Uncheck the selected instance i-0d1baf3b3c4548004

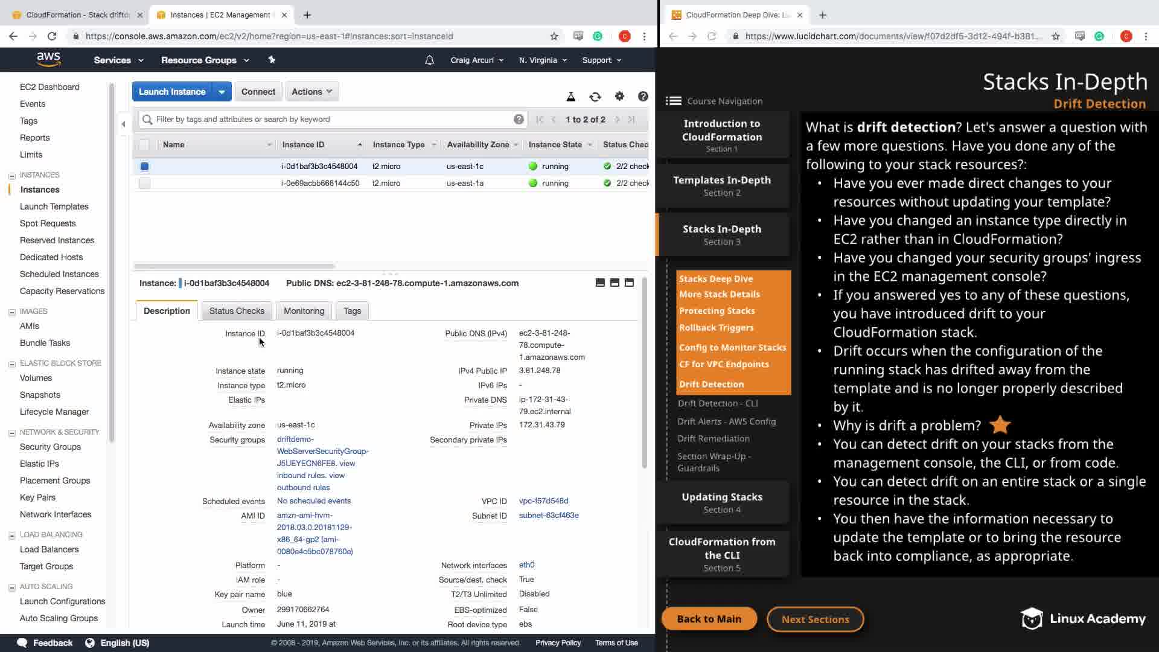point(144,167)
